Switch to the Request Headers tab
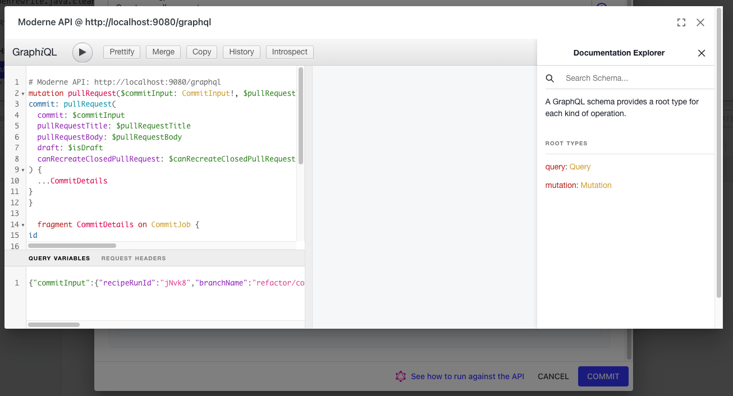 tap(134, 259)
